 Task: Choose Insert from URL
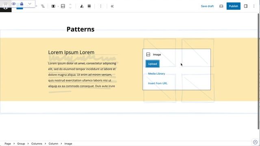tap(158, 83)
